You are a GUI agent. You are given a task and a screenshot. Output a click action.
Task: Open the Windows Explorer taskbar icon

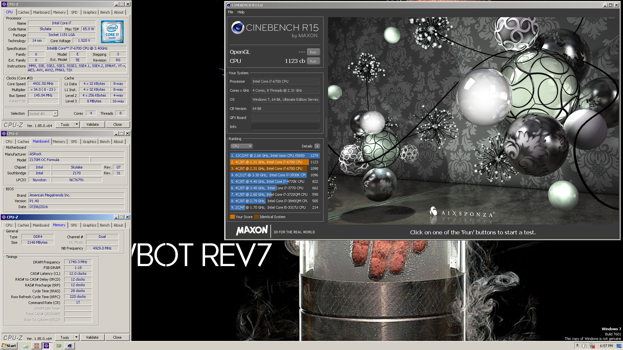26,346
